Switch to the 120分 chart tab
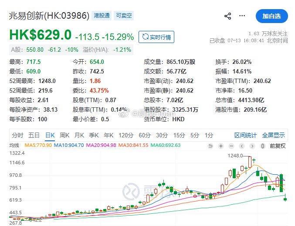Image resolution: width=295 pixels, height=226 pixels. pyautogui.click(x=126, y=135)
